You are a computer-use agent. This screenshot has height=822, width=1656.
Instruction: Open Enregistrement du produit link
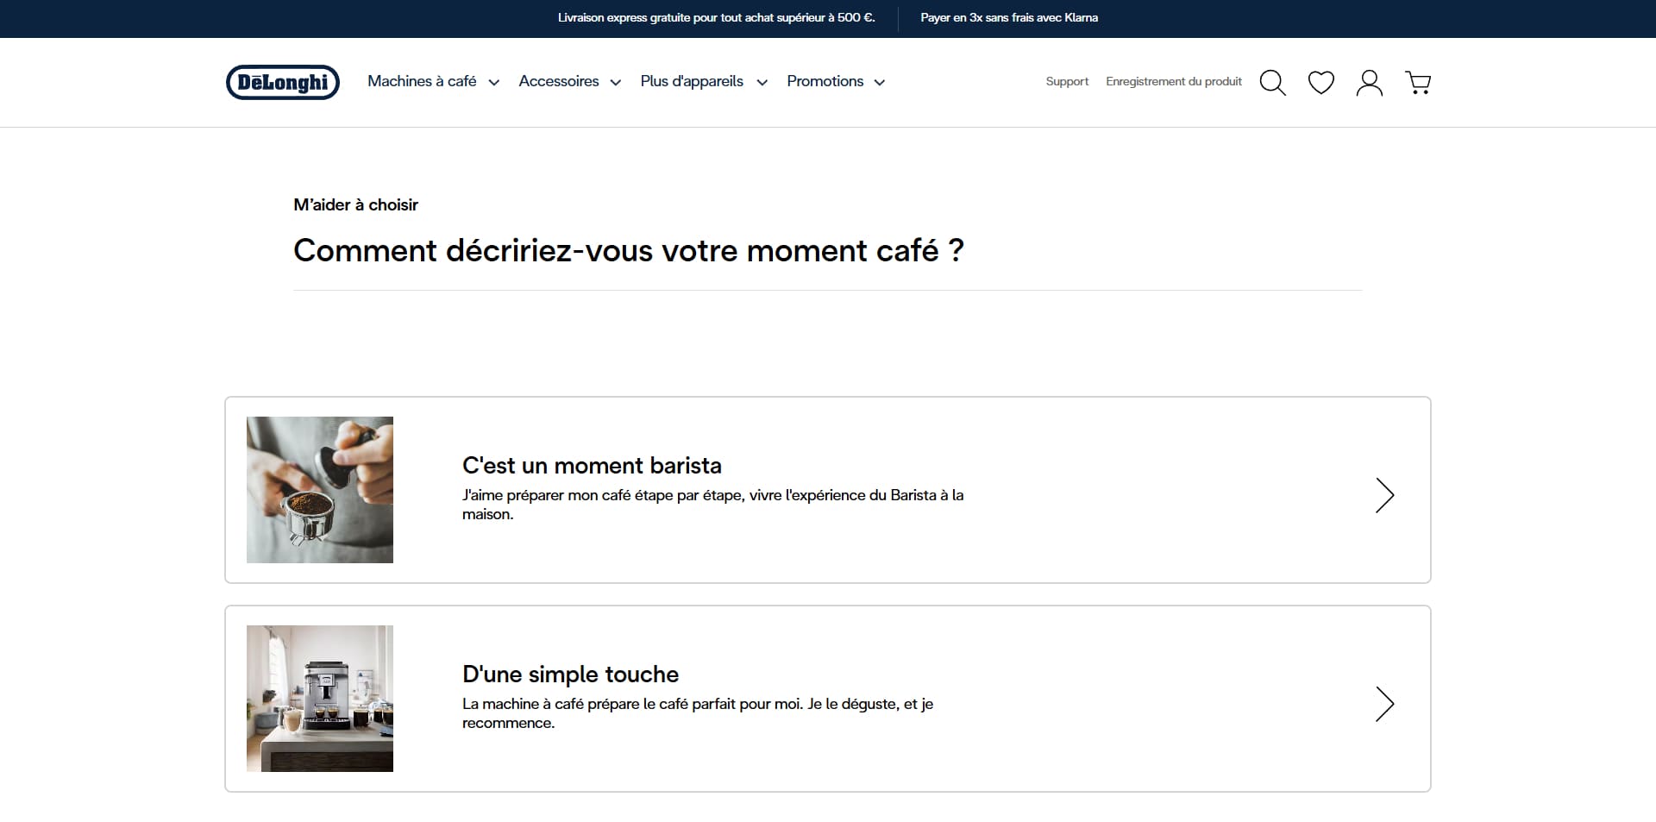click(x=1174, y=81)
